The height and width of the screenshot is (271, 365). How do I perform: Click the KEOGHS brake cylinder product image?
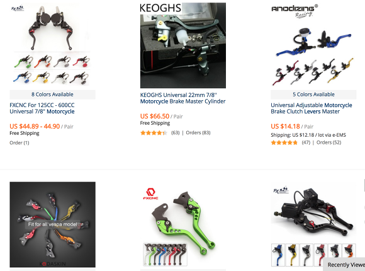point(183,45)
